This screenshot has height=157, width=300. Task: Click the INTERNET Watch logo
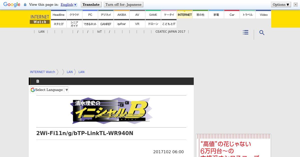tap(40, 19)
